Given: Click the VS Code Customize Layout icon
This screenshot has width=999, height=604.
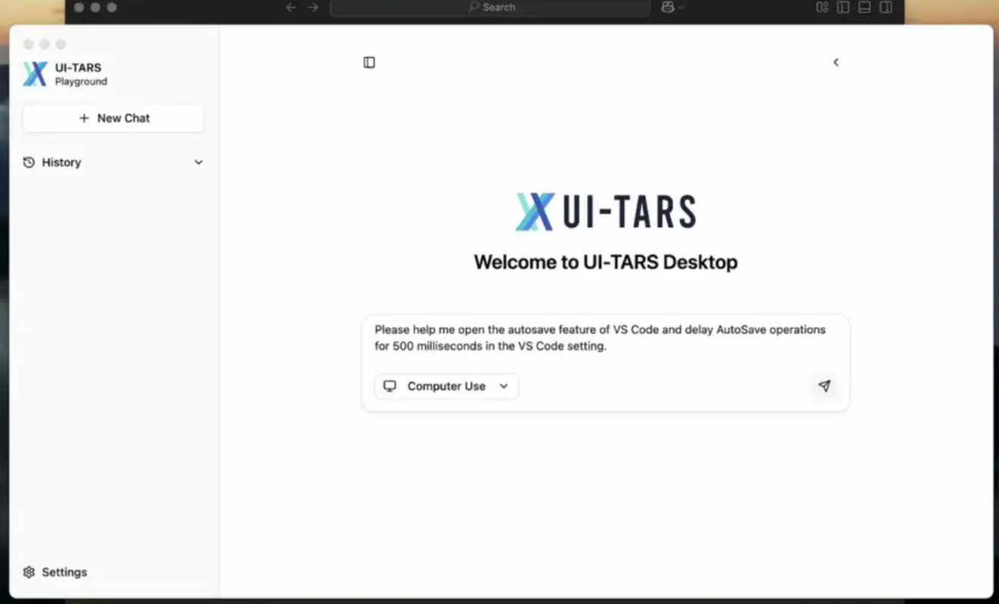Looking at the screenshot, I should (x=822, y=7).
